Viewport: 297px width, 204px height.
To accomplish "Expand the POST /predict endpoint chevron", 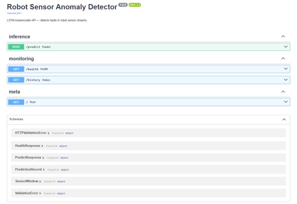I will coord(286,47).
